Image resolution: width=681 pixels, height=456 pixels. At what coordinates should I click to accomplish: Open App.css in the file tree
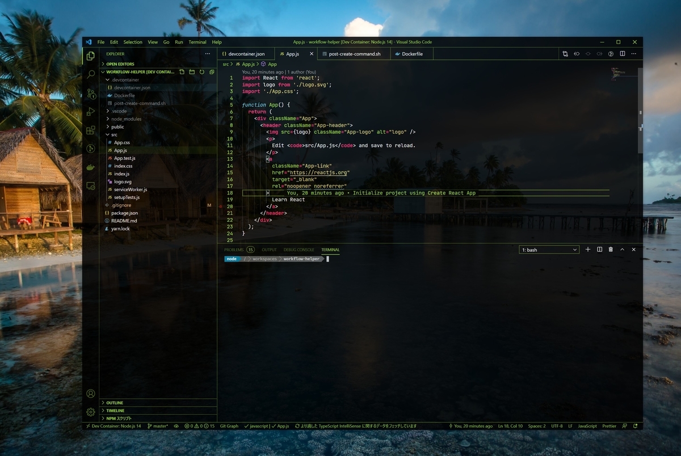(x=159, y=142)
